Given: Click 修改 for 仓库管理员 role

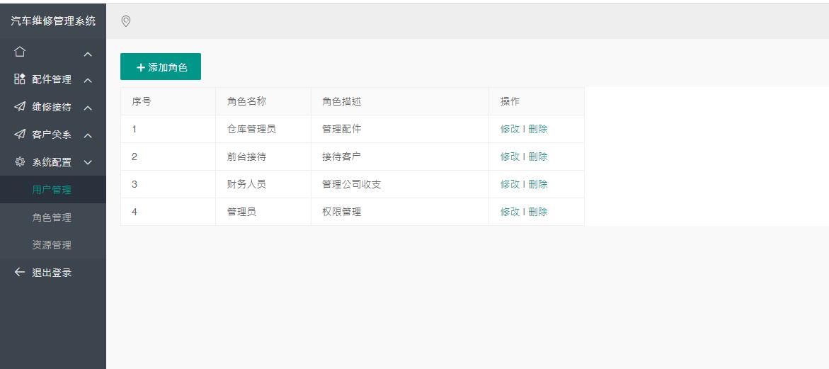Looking at the screenshot, I should point(510,129).
